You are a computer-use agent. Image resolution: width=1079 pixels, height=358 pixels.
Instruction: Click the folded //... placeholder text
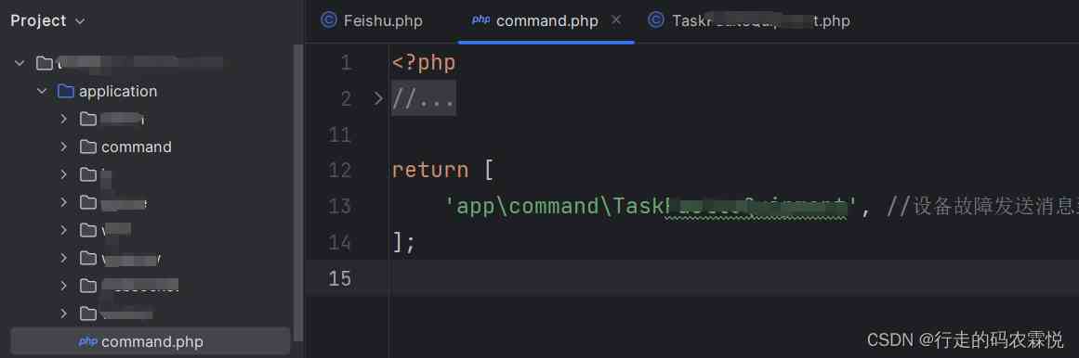424,99
